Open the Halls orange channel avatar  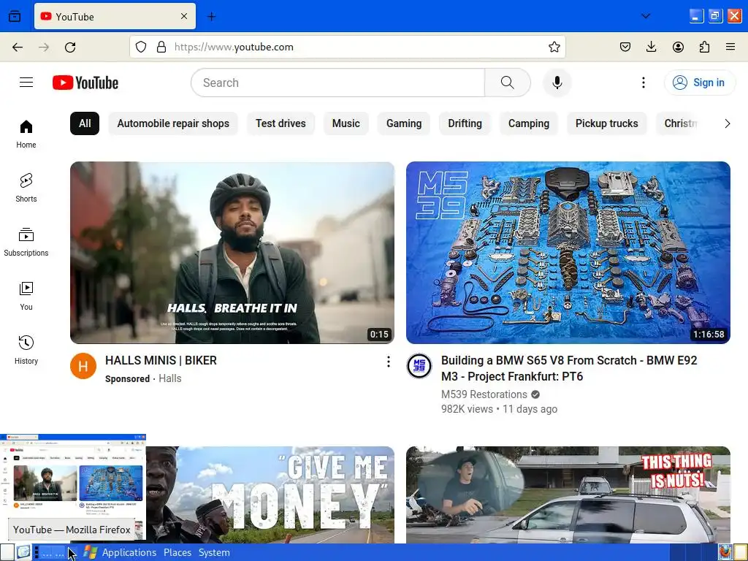(83, 366)
